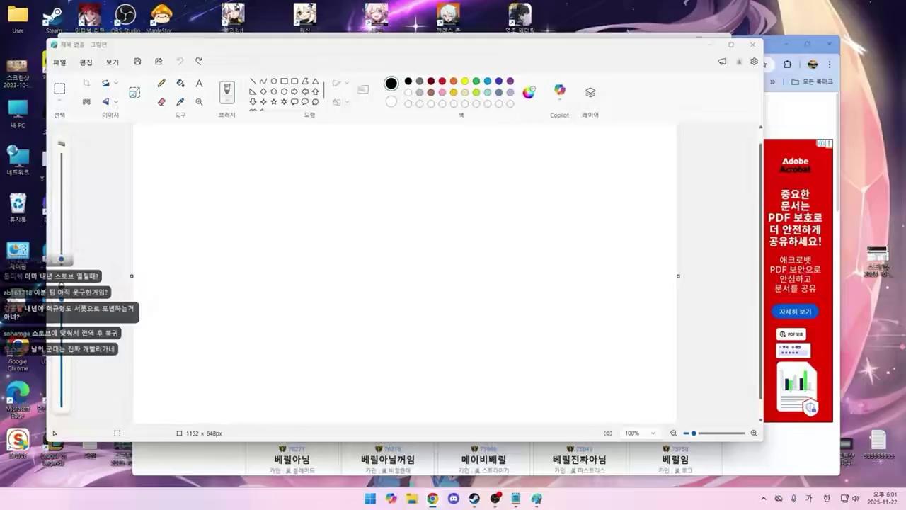Click the Copilot icon
Image resolution: width=906 pixels, height=510 pixels.
click(x=560, y=91)
